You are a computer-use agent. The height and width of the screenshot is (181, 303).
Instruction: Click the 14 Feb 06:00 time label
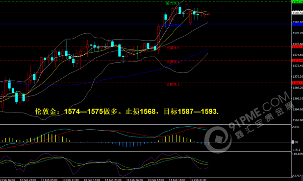[x=134, y=180]
